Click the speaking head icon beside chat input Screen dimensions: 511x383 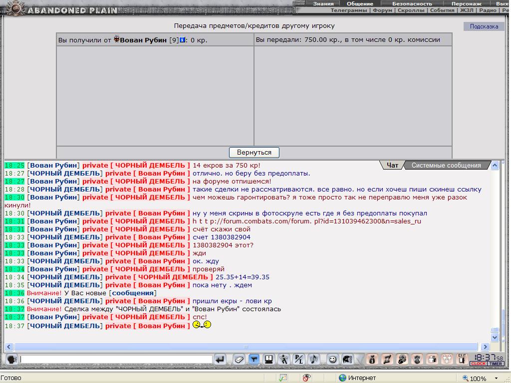point(12,360)
